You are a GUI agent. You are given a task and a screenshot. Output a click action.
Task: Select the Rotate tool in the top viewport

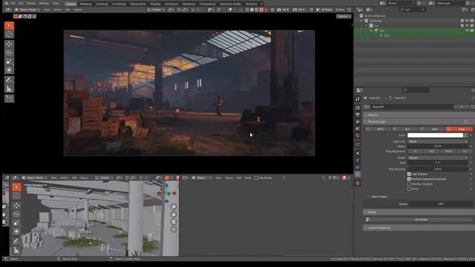9,53
